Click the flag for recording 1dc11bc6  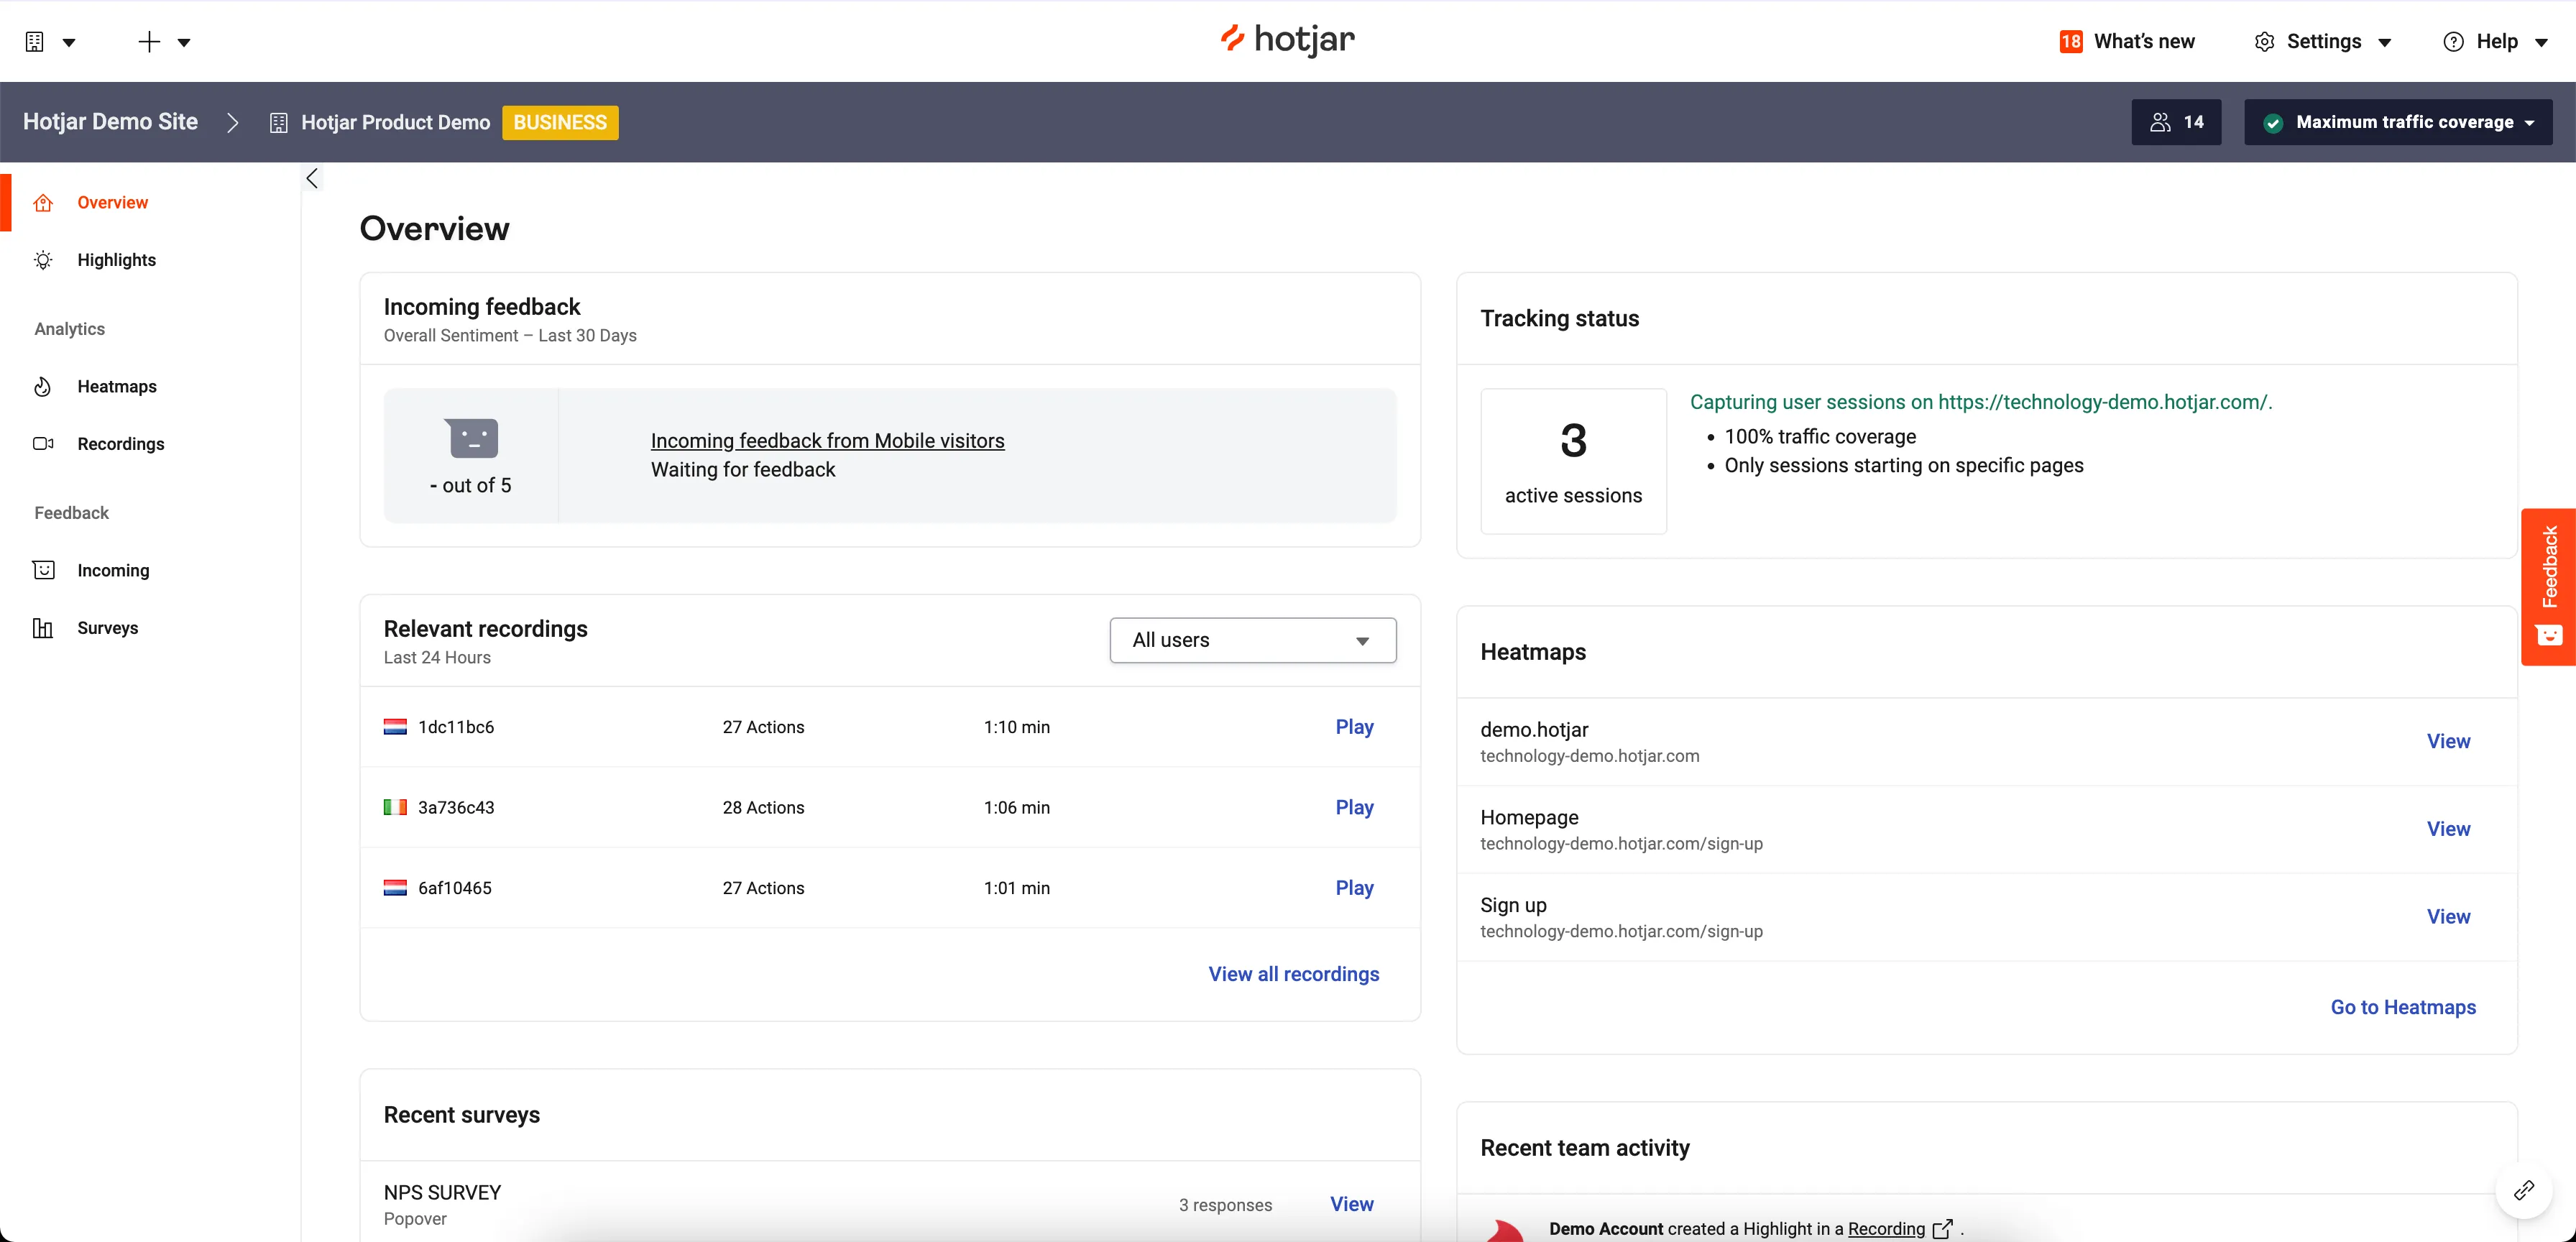[x=395, y=727]
